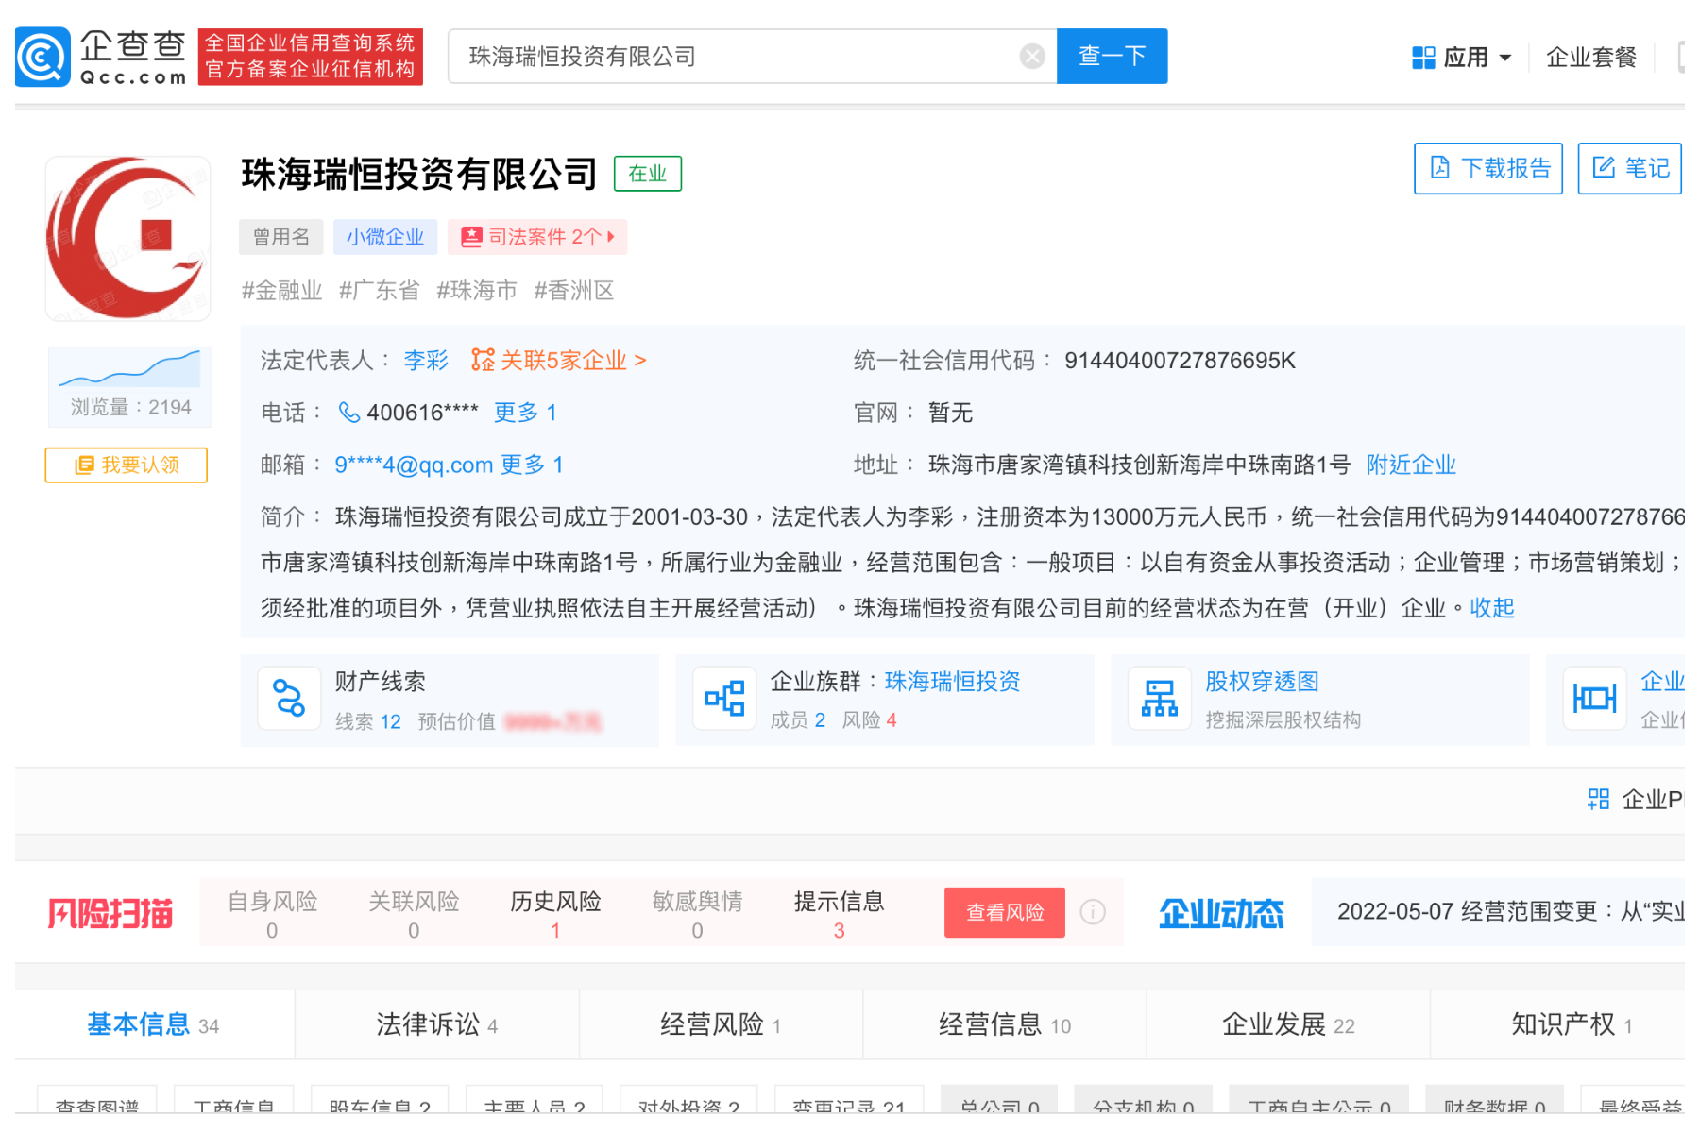Click the 笔记 note icon

pyautogui.click(x=1605, y=168)
